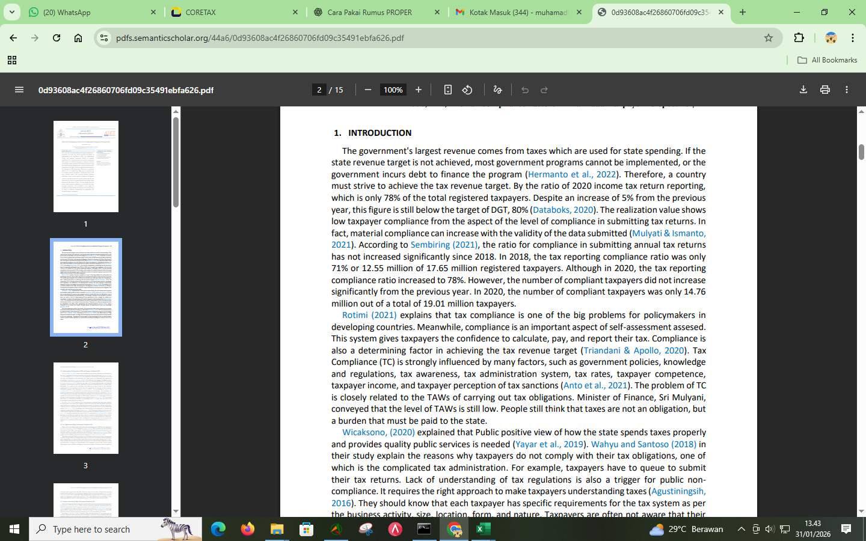The height and width of the screenshot is (541, 866).
Task: Print the PDF document
Action: tap(825, 90)
